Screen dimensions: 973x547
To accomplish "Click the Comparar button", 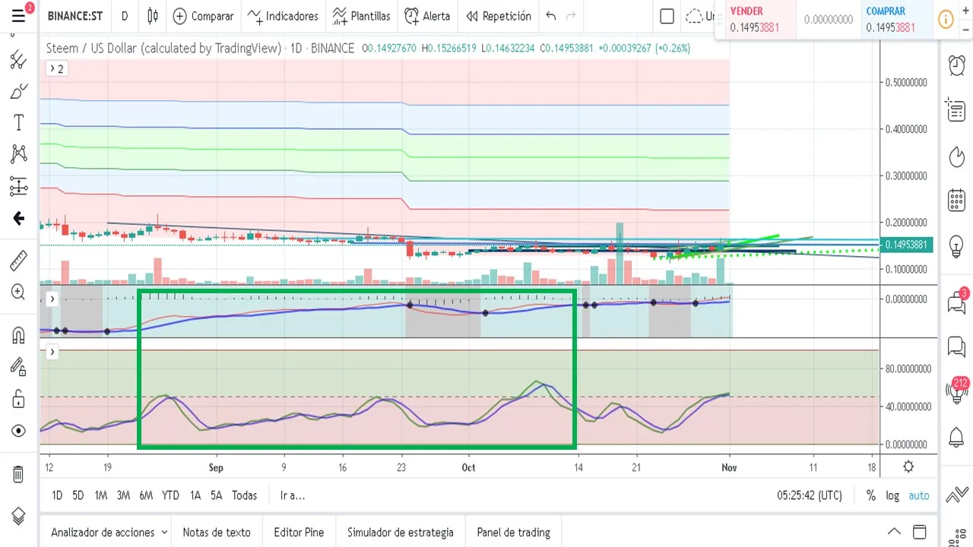I will [203, 16].
